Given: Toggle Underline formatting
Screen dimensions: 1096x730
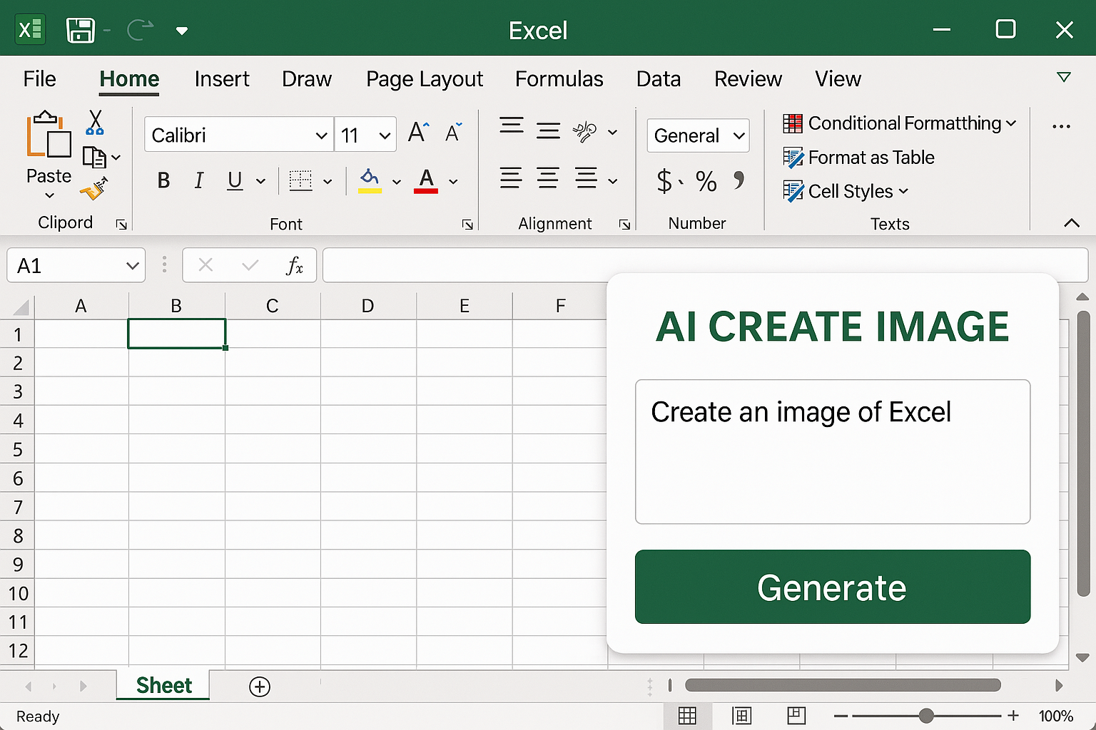Looking at the screenshot, I should [235, 181].
